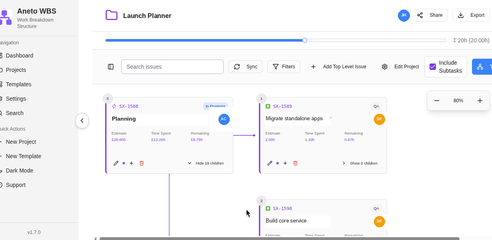Click the Share button

click(430, 15)
